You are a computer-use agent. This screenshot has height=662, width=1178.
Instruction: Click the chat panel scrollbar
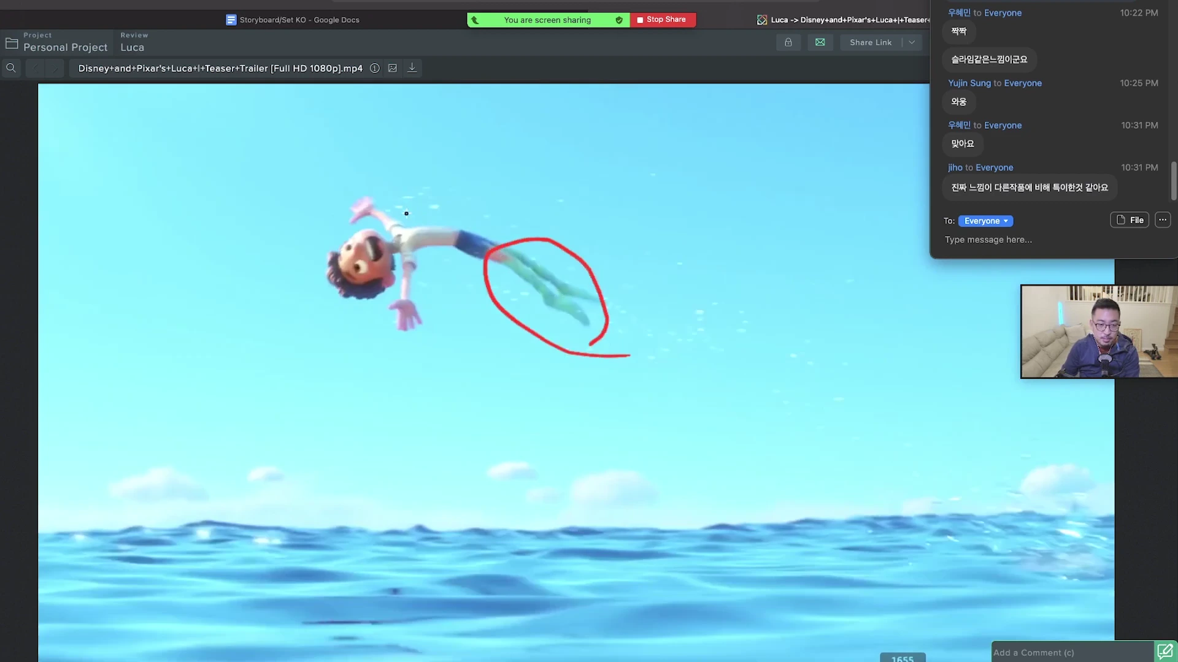pos(1174,181)
